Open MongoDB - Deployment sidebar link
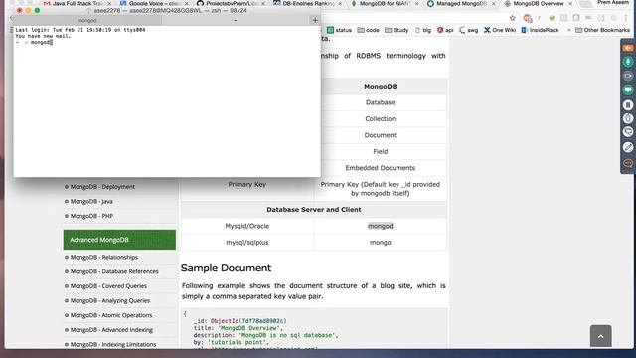 pos(102,187)
